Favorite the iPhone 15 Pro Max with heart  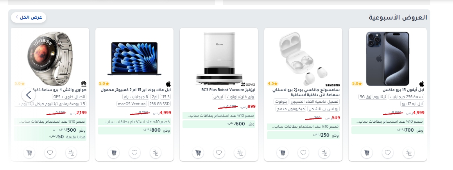[388, 152]
